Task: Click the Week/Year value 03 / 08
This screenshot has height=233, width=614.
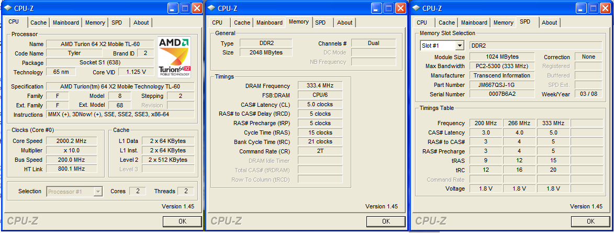Action: (x=588, y=94)
